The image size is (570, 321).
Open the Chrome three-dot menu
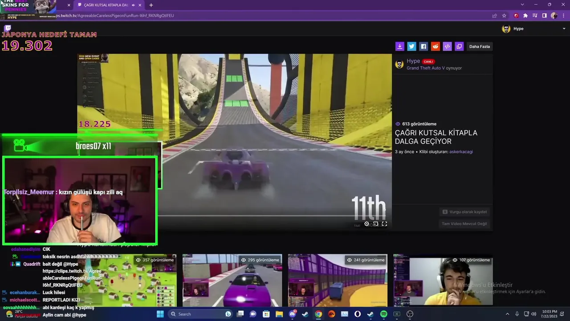pyautogui.click(x=563, y=16)
